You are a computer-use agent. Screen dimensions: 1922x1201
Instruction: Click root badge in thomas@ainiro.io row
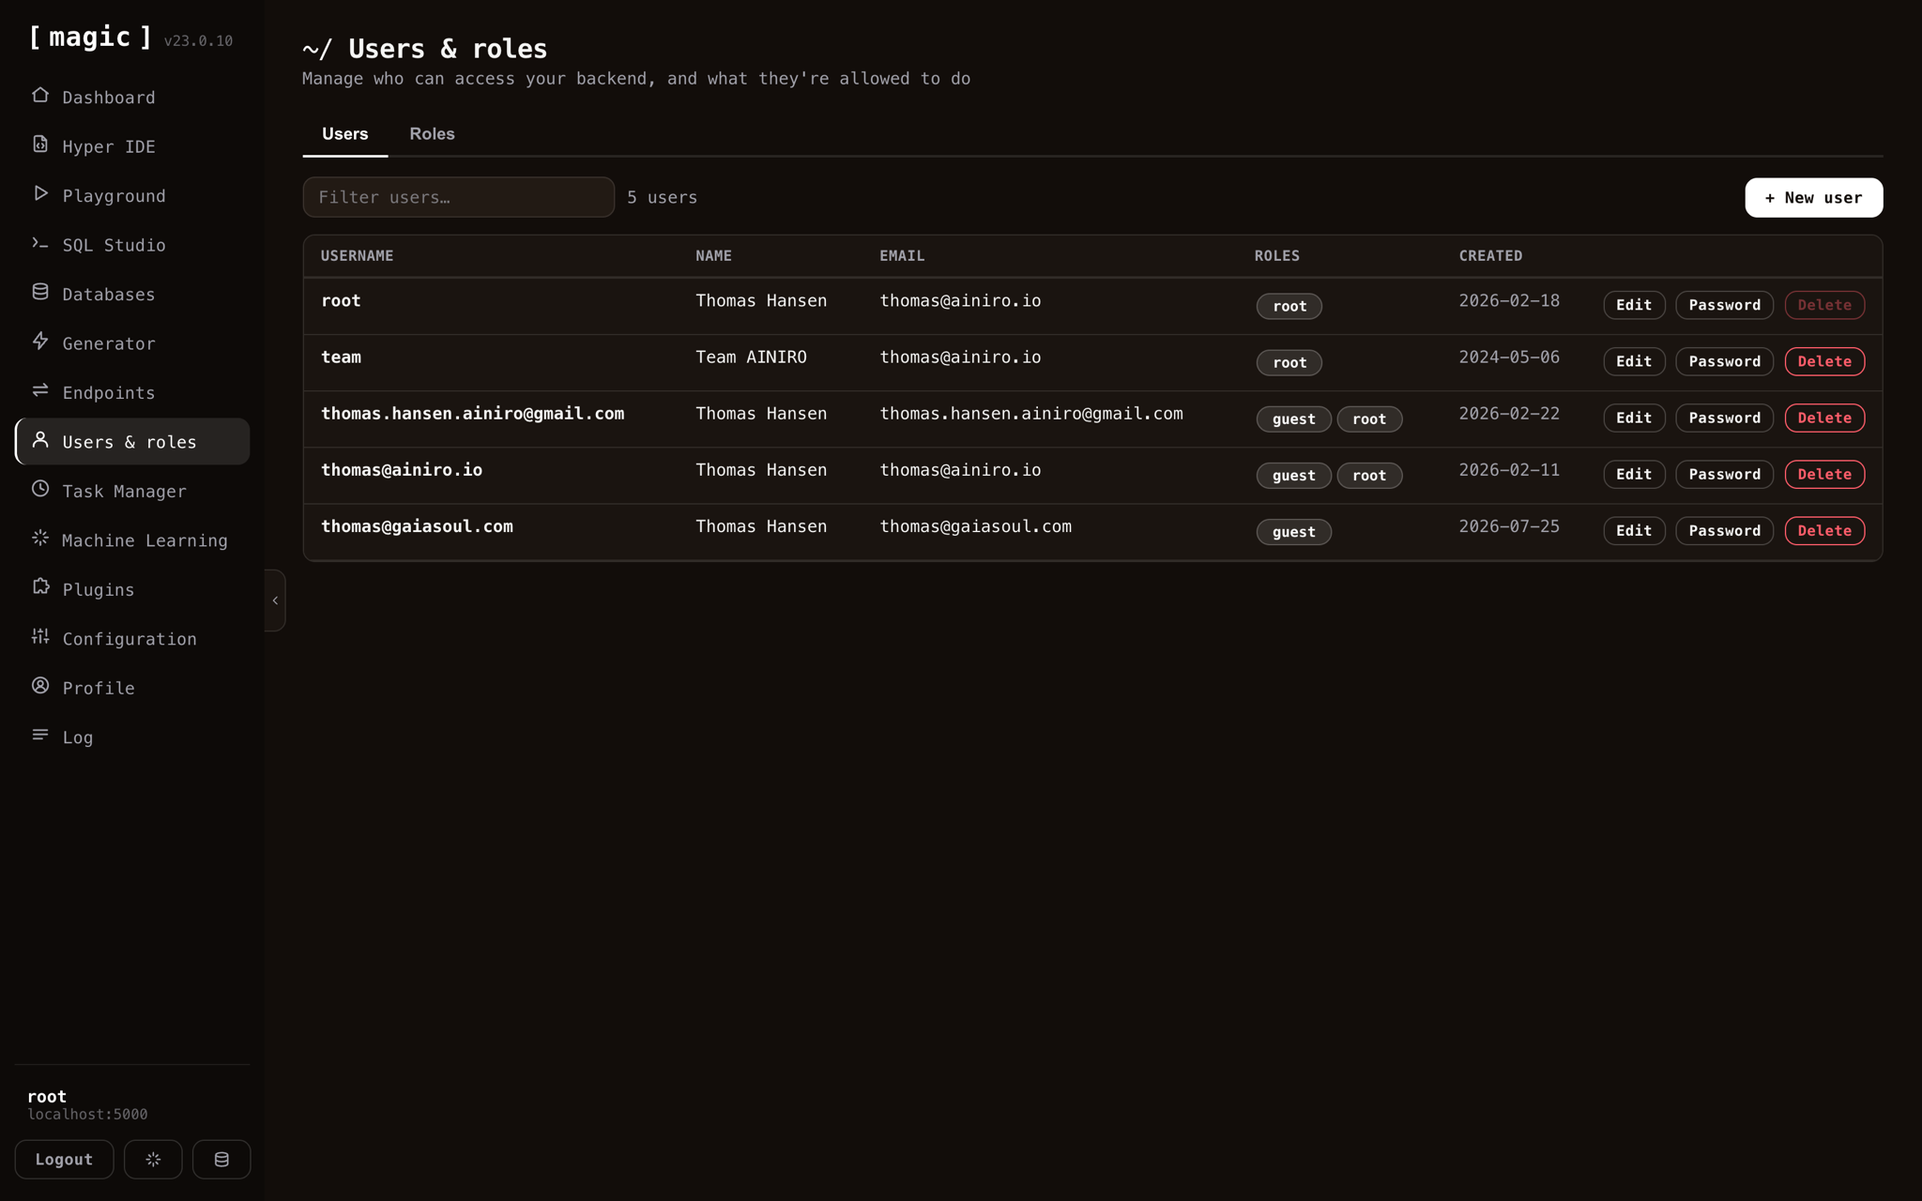(1369, 476)
